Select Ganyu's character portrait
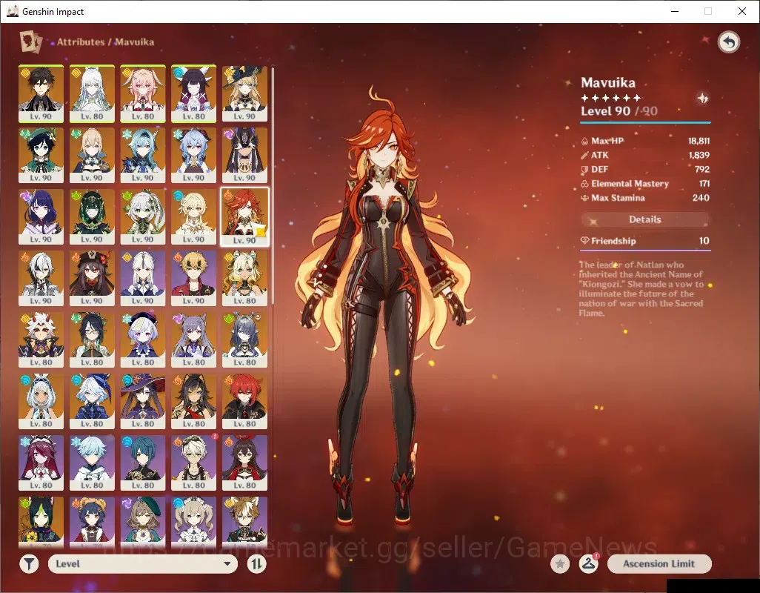This screenshot has width=760, height=593. pyautogui.click(x=194, y=155)
